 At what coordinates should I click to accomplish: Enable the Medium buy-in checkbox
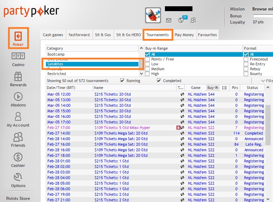(147, 69)
